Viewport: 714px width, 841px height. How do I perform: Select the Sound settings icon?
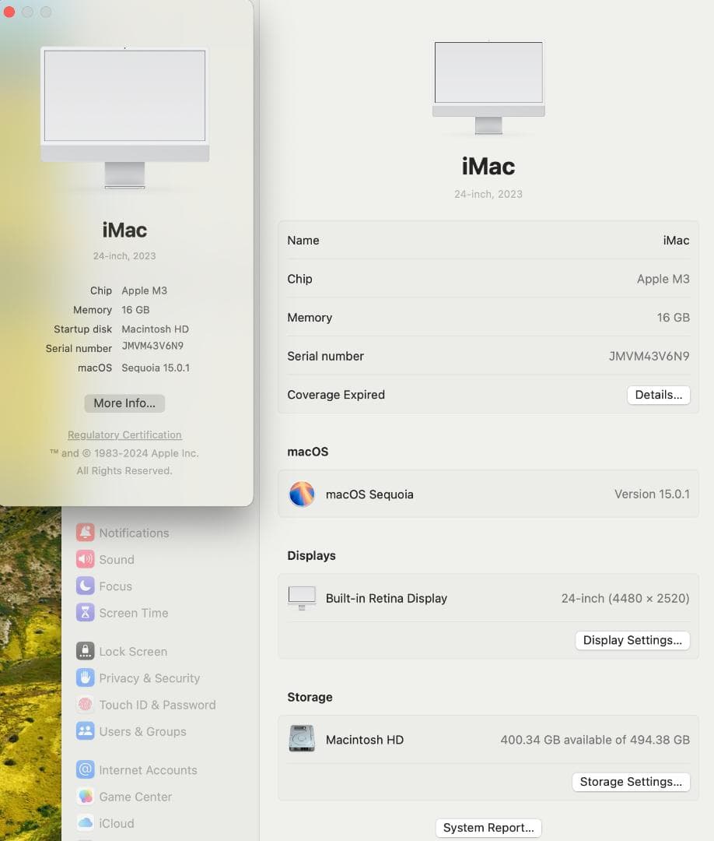(86, 559)
